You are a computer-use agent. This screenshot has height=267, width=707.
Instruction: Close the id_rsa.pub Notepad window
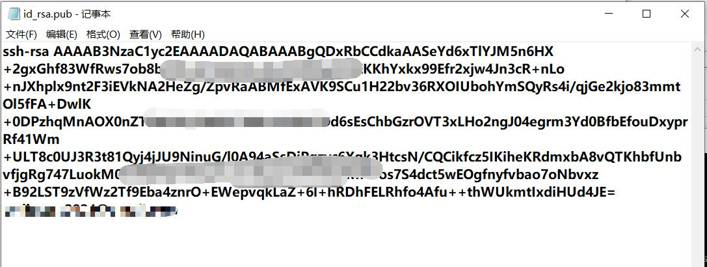tap(684, 14)
